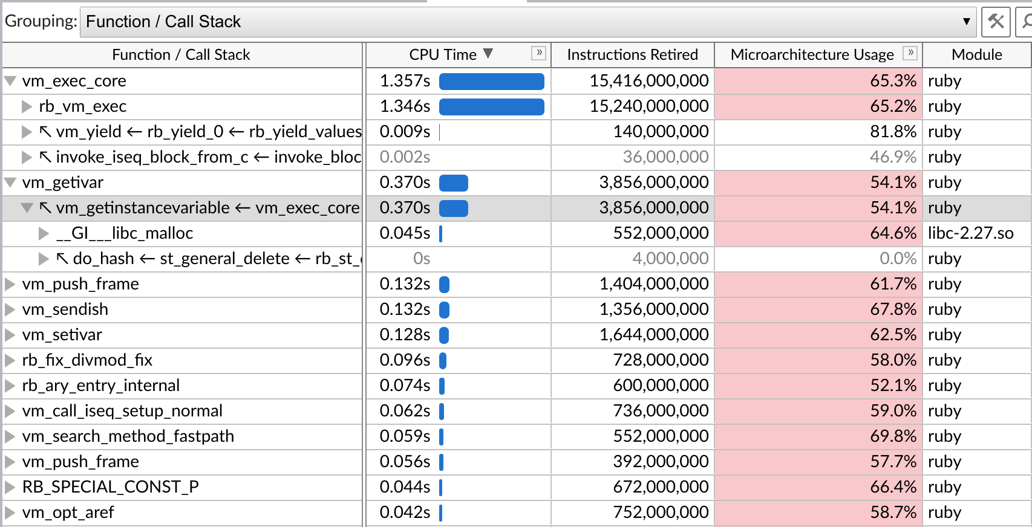Viewport: 1032px width, 527px height.
Task: Expand the do_hash caller node
Action: tap(44, 259)
